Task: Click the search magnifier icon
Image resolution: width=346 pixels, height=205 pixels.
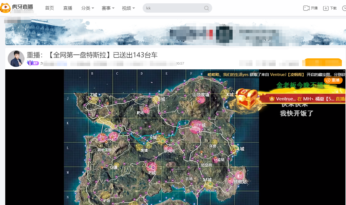Action: click(206, 8)
